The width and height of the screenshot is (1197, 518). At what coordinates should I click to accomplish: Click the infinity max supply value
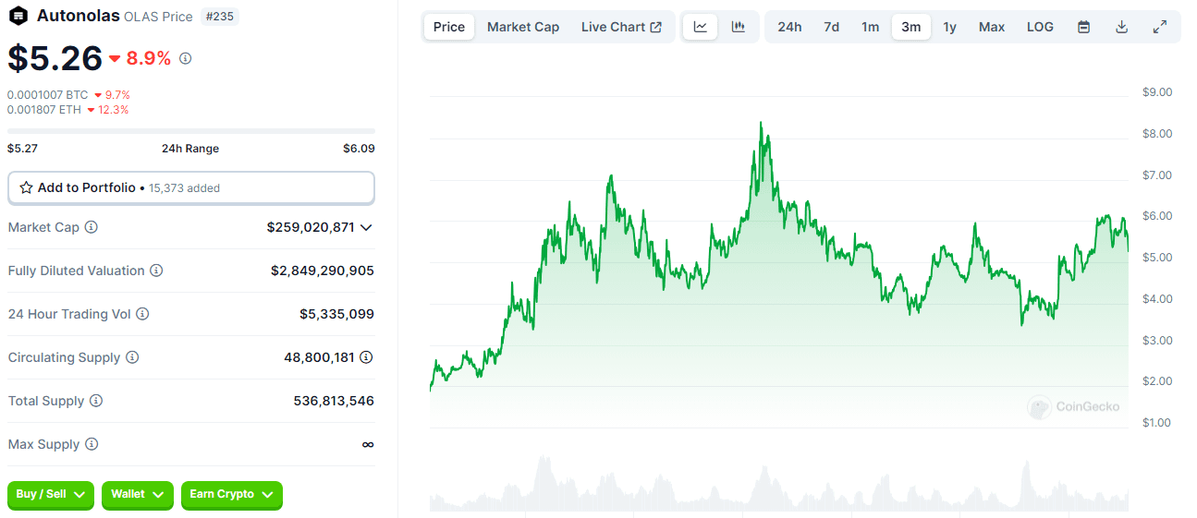coord(368,444)
